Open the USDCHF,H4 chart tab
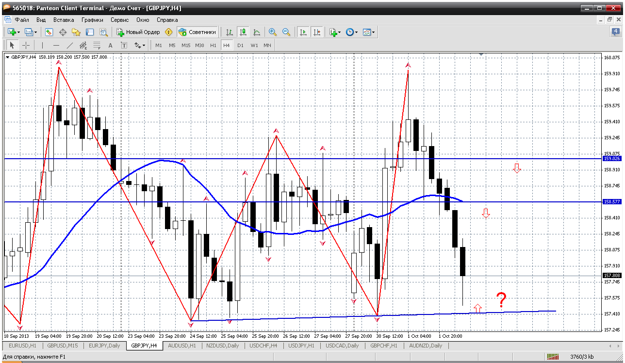The image size is (625, 363). [263, 346]
